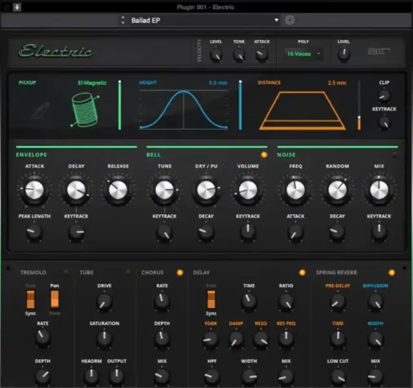
Task: Click the blue Height vertical slider
Action: [x=240, y=105]
